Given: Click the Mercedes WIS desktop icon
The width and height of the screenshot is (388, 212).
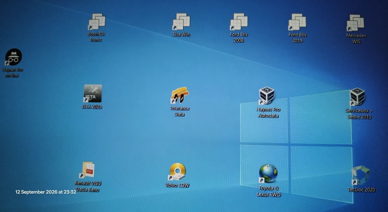Looking at the screenshot, I should click(x=355, y=23).
